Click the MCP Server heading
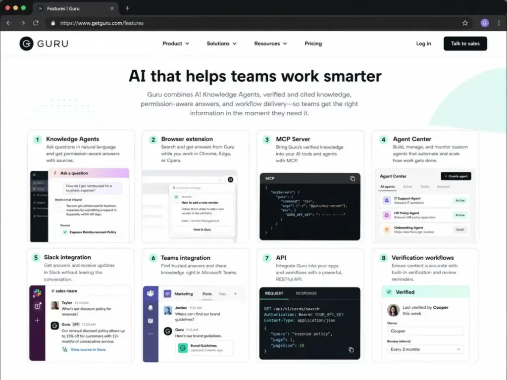This screenshot has width=507, height=380. tap(293, 139)
